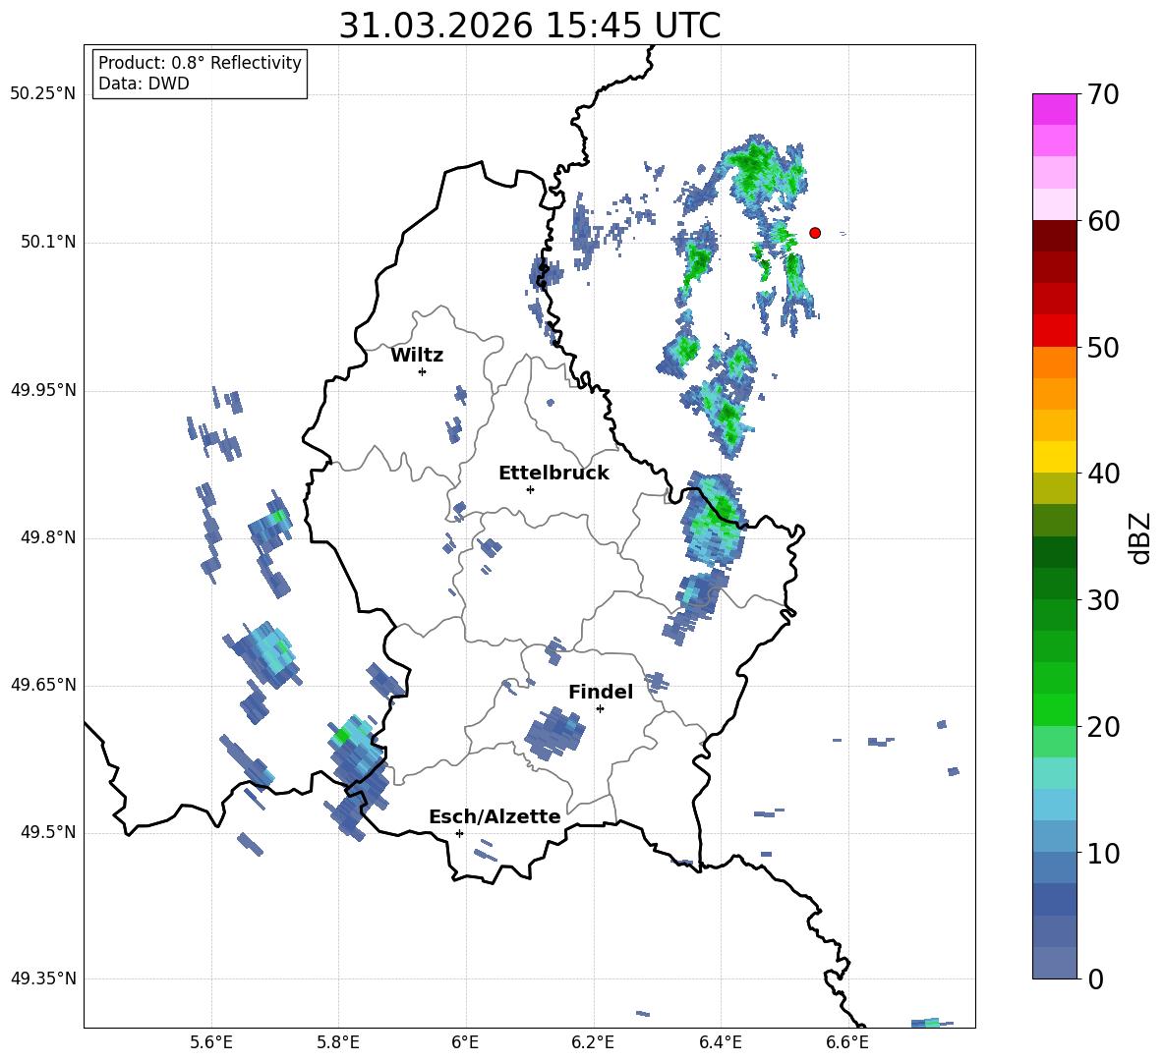The height and width of the screenshot is (1062, 1164).
Task: Click the colorbar tick label 60
Action: (x=1103, y=221)
